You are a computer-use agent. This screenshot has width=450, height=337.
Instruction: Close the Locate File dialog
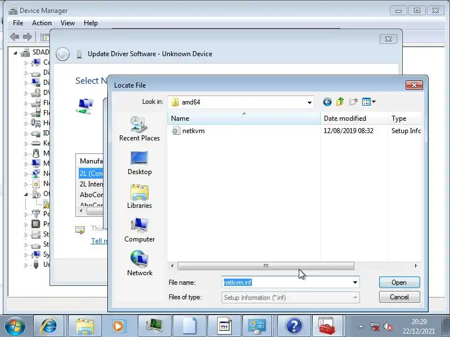coord(414,85)
